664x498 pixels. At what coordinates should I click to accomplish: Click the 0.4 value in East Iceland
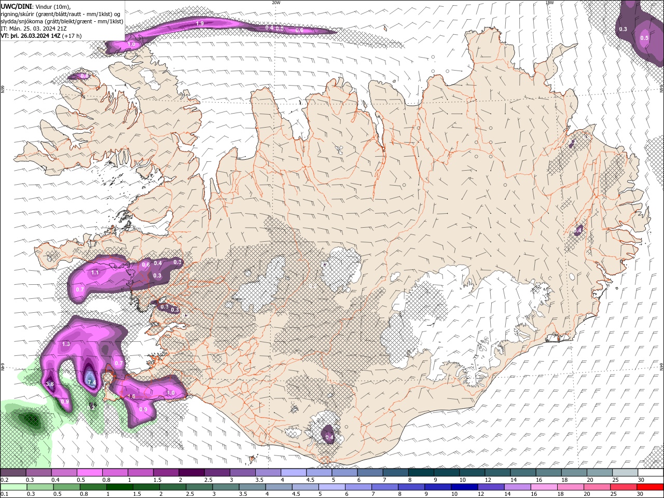coord(578,230)
